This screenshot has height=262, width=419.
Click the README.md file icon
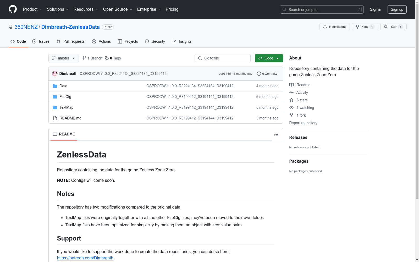[55, 118]
